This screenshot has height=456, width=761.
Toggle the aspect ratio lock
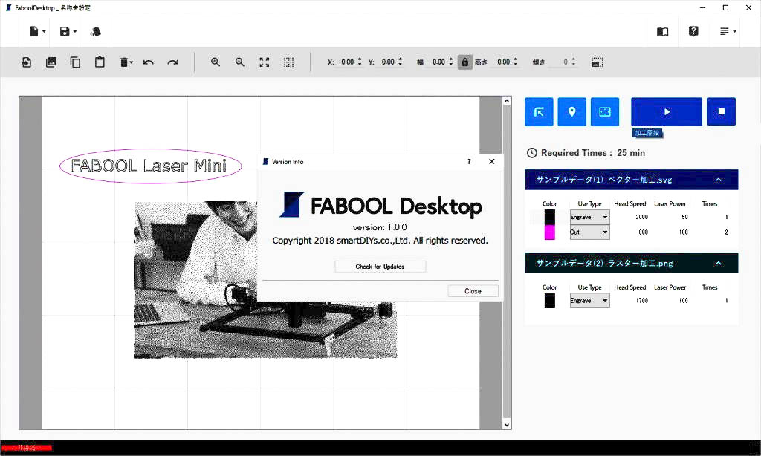pos(465,62)
